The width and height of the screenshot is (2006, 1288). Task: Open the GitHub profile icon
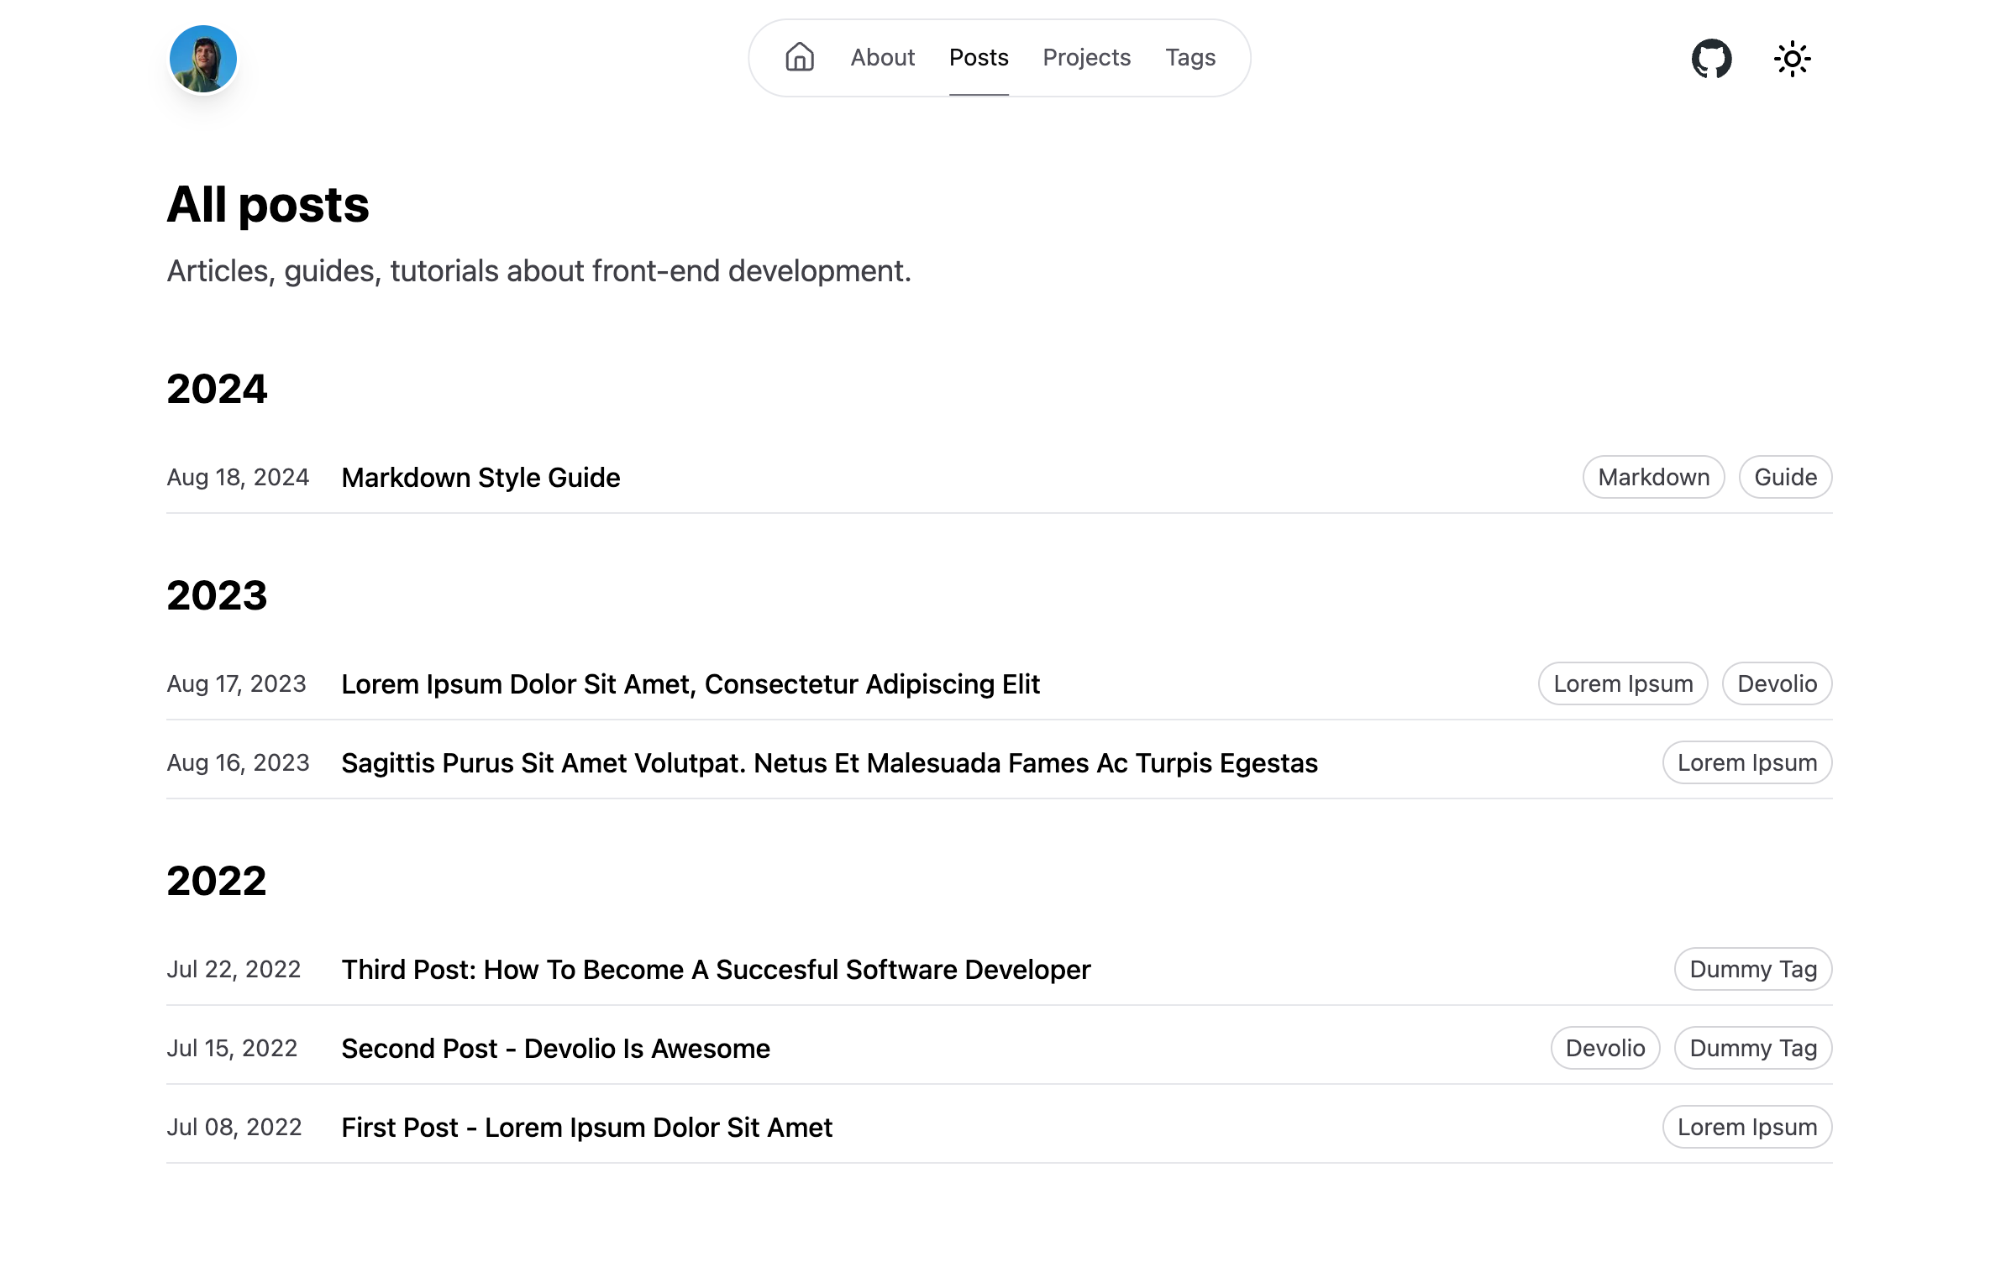[1712, 58]
